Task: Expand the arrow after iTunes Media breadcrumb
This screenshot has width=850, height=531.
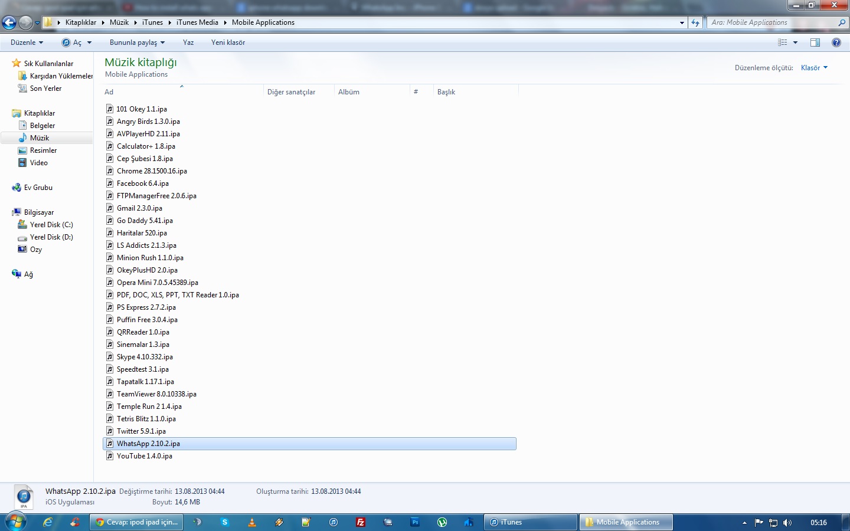Action: click(x=225, y=22)
